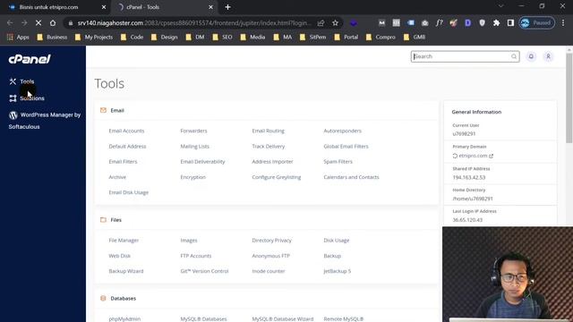Click the paused profile avatar button
Image resolution: width=573 pixels, height=322 pixels.
point(537,23)
